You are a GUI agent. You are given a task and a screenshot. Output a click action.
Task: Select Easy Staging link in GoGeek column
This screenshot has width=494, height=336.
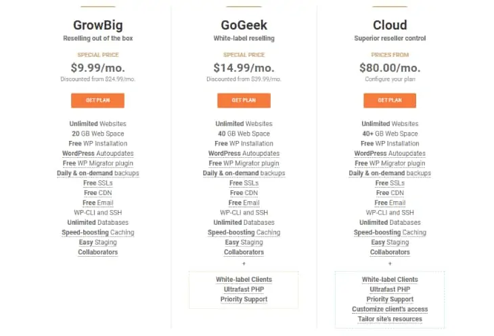point(244,243)
